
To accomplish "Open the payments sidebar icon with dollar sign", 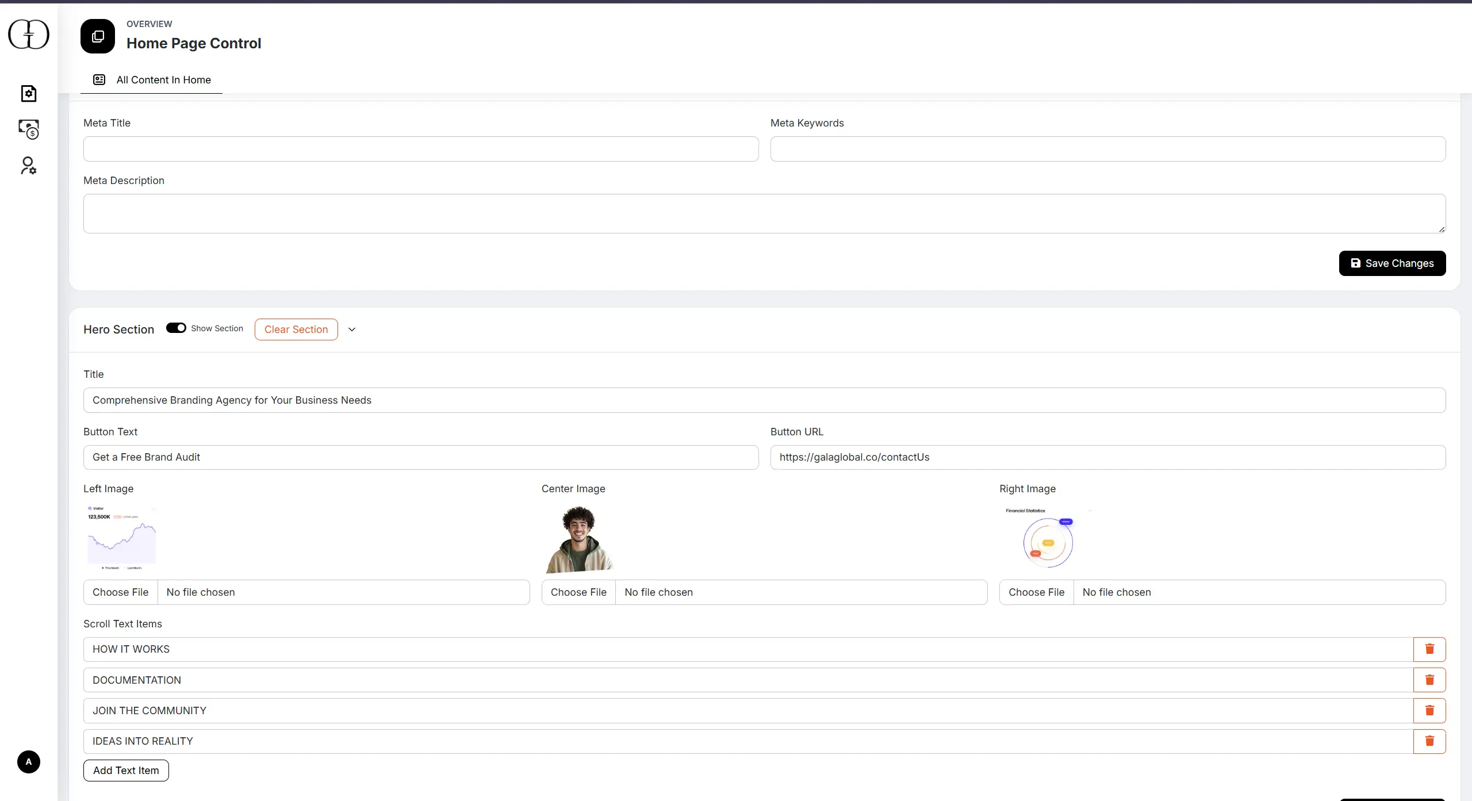I will click(29, 129).
